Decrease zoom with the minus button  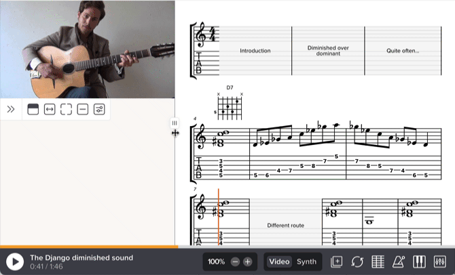tap(235, 262)
